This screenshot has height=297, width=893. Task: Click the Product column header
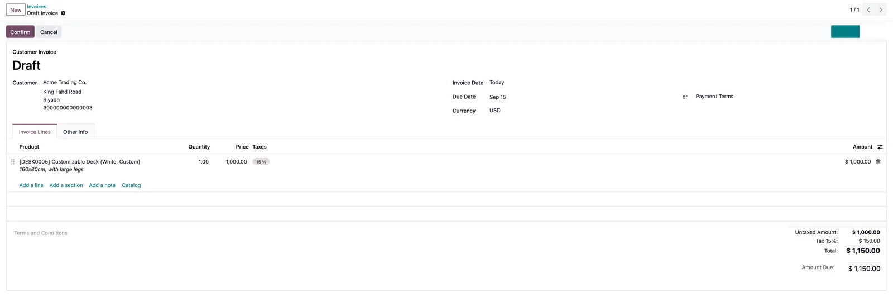(29, 147)
